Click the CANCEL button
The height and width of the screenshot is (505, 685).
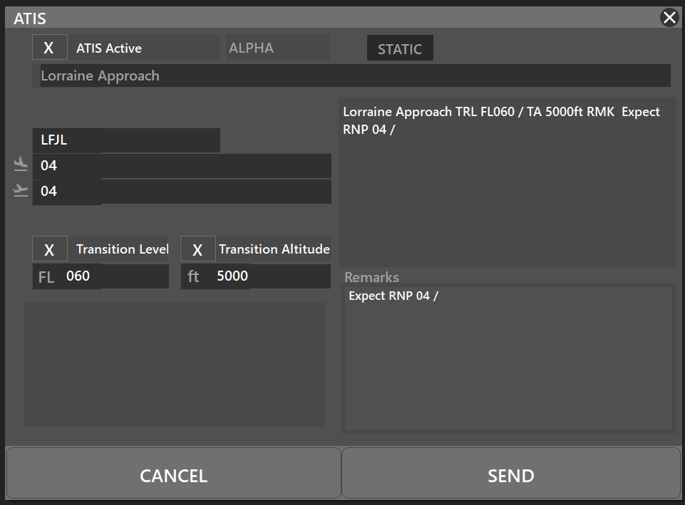(x=173, y=473)
